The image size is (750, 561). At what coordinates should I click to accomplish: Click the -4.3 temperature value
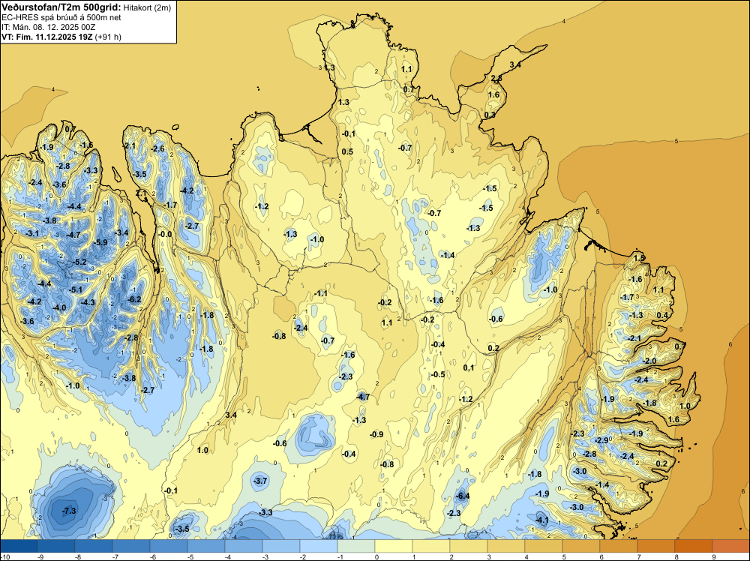click(88, 302)
